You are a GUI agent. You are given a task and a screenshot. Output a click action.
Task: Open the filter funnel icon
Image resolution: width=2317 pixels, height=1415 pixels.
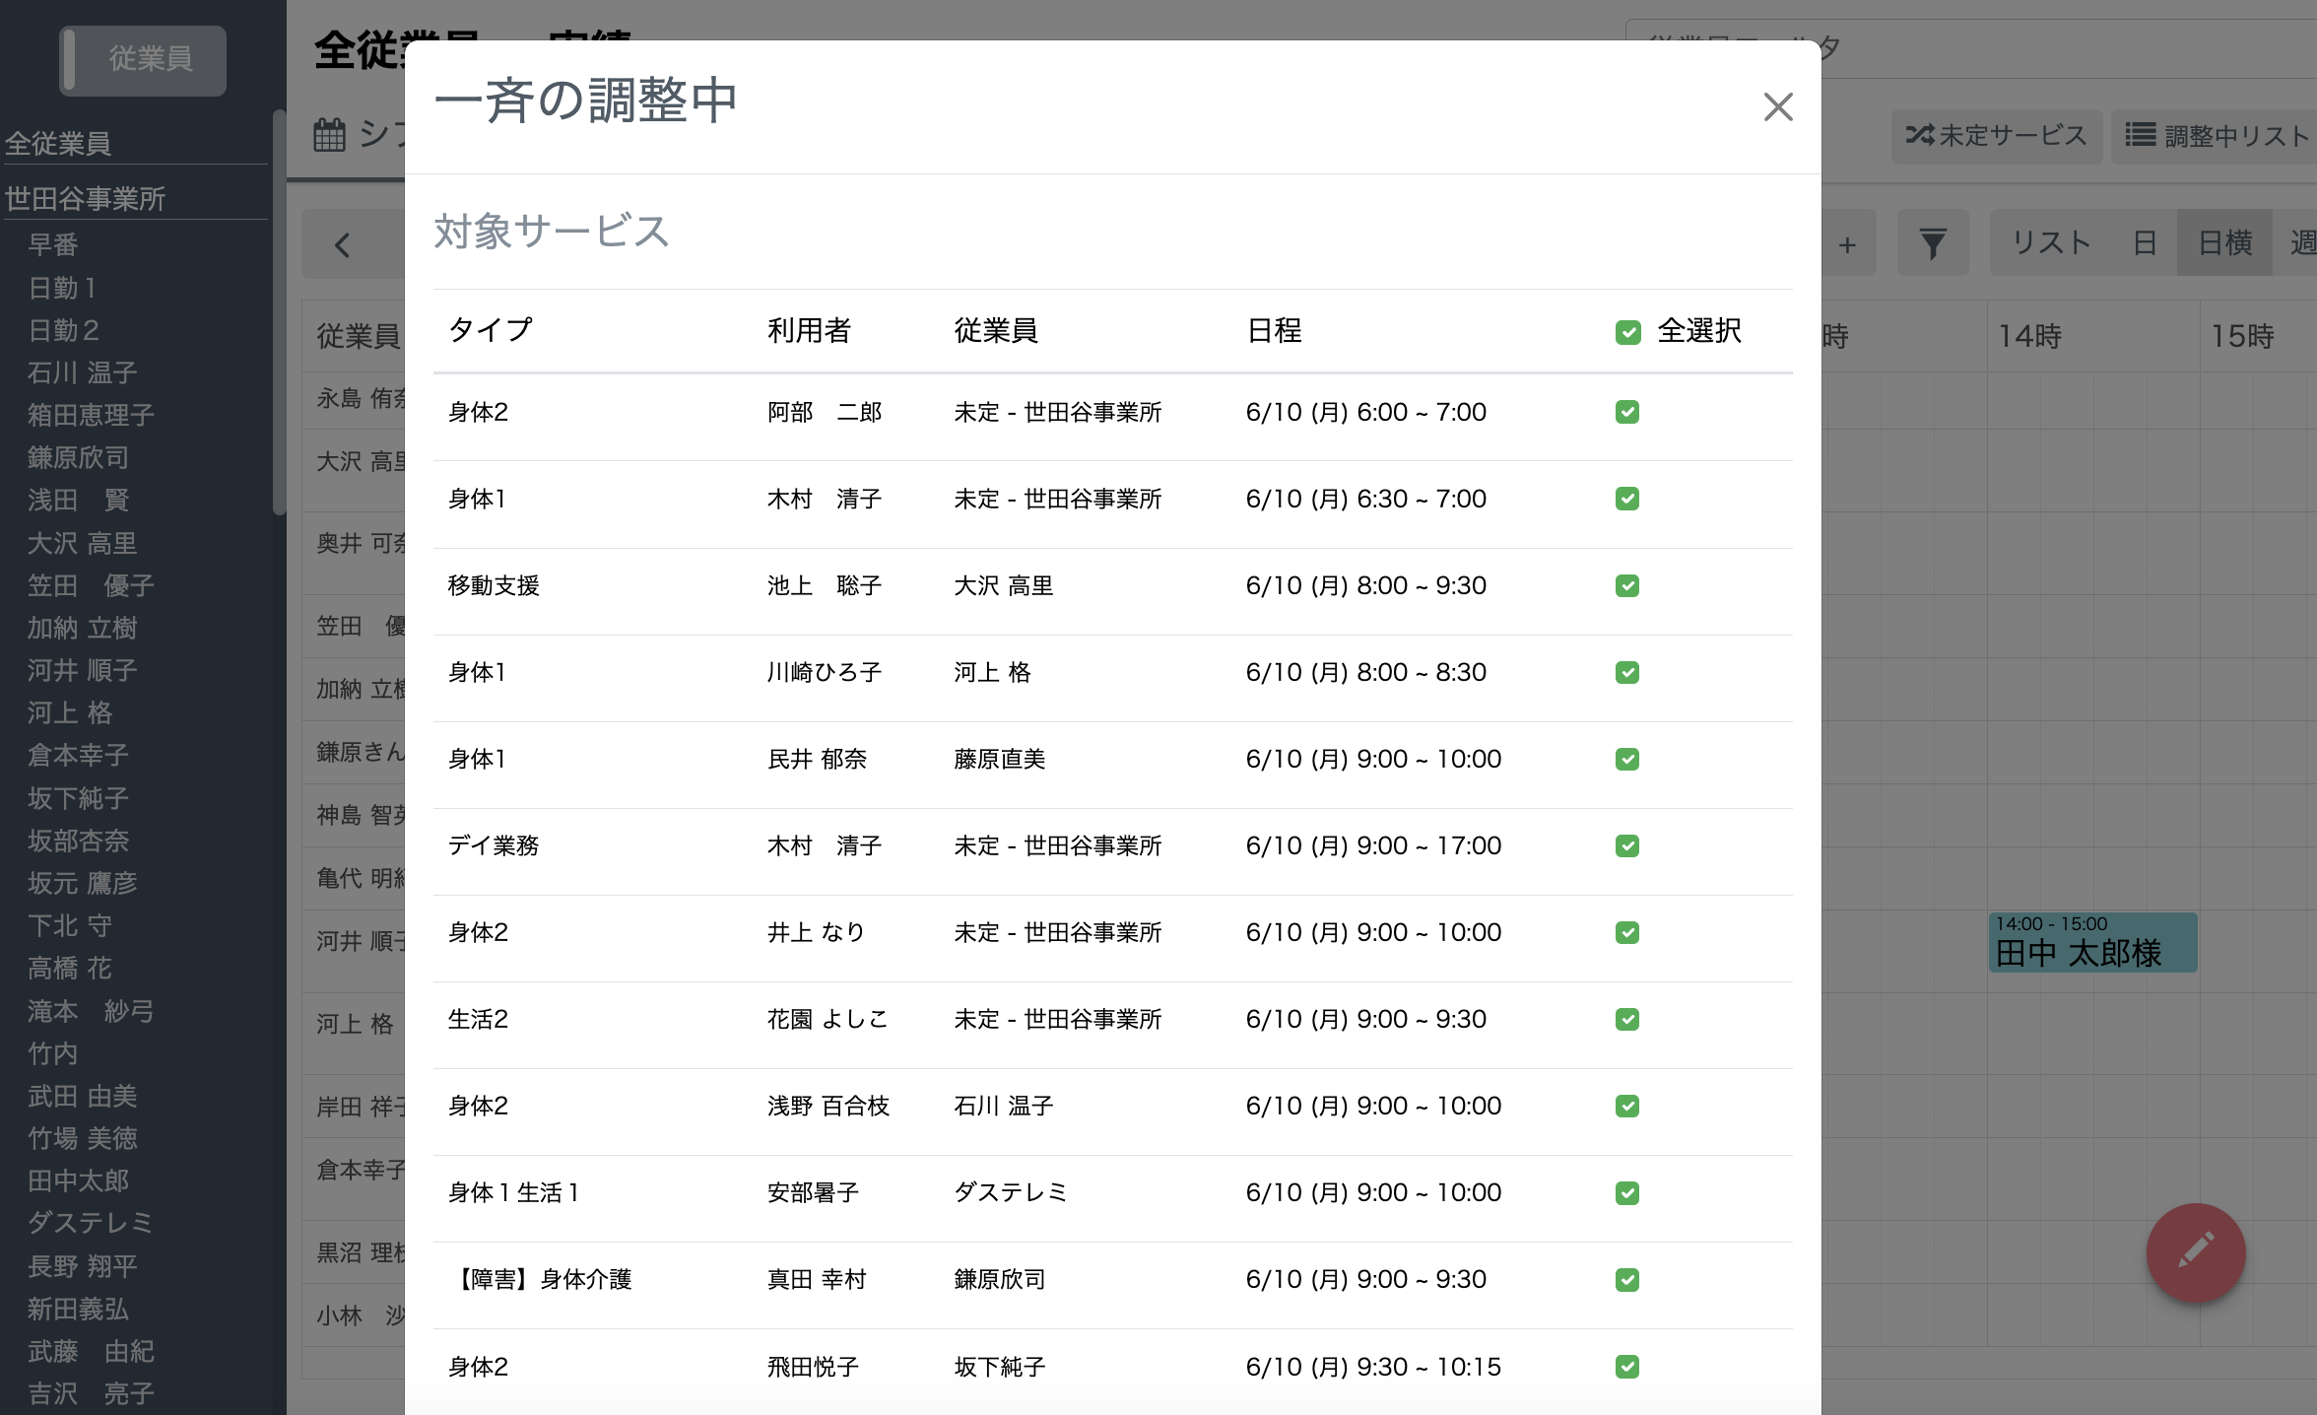[x=1933, y=242]
